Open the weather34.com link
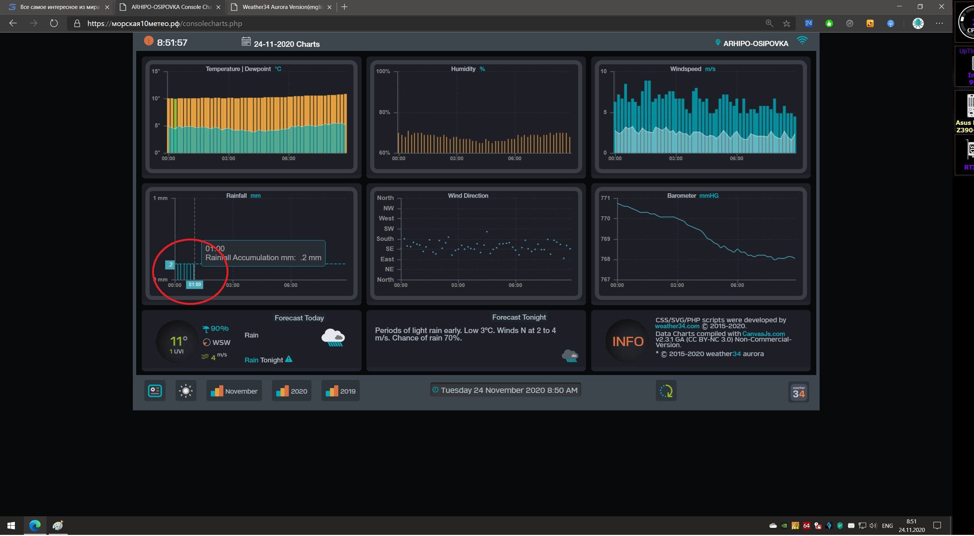Viewport: 974px width, 536px height. [677, 327]
